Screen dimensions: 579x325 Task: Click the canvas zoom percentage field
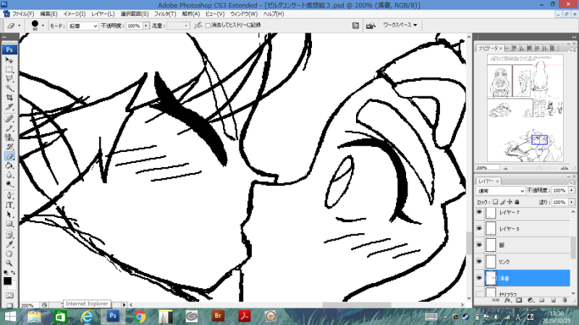[x=29, y=305]
